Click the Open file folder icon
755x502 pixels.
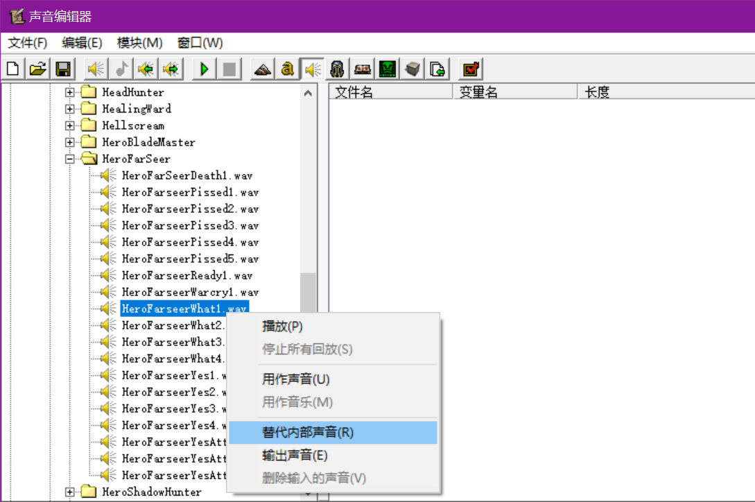[38, 69]
